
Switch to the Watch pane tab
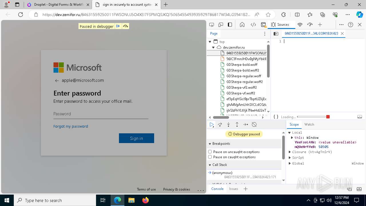[x=309, y=124]
